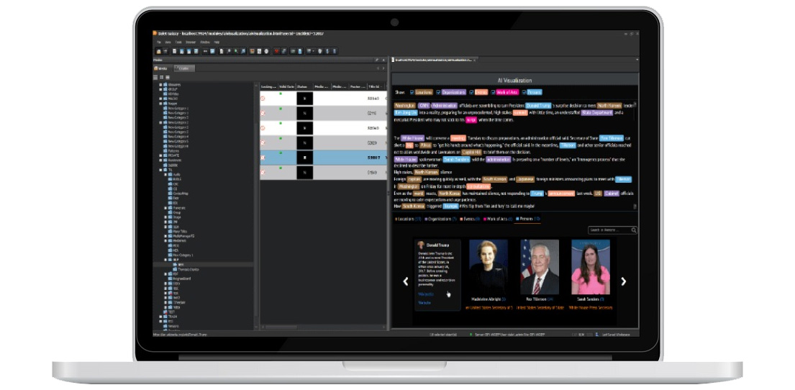795x390 pixels.
Task: Switch Media panel to detail rows view icon
Action: pyautogui.click(x=168, y=77)
